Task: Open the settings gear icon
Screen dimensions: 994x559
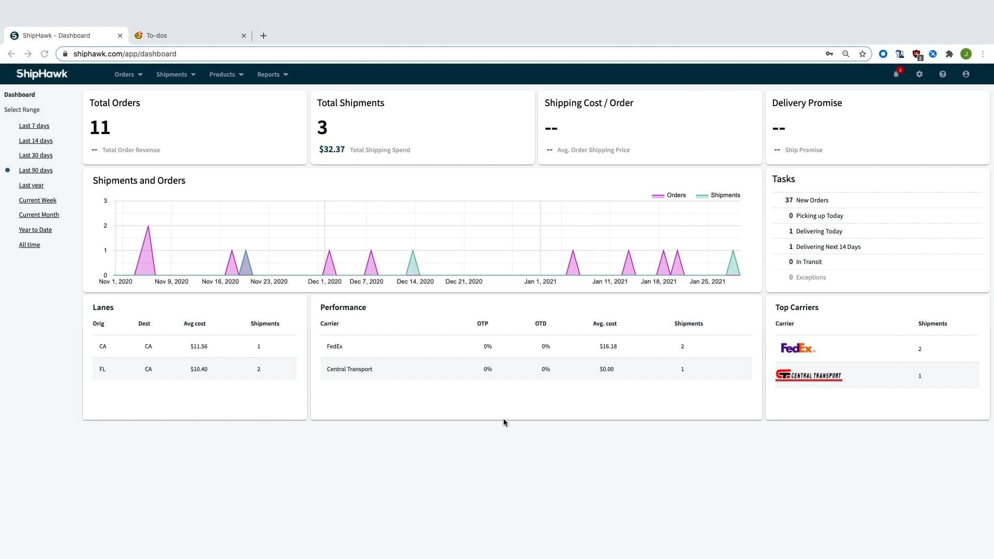Action: pos(919,75)
